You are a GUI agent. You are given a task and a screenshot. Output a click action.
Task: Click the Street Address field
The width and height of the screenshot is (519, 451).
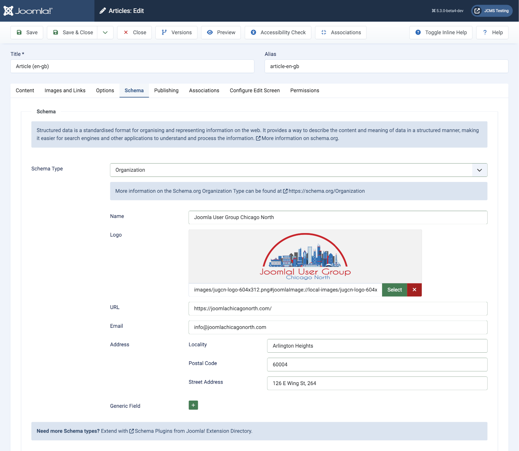[x=377, y=383]
